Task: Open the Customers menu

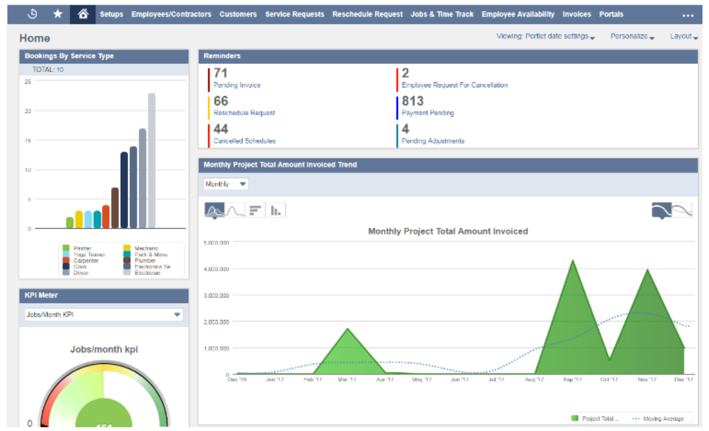Action: 238,15
